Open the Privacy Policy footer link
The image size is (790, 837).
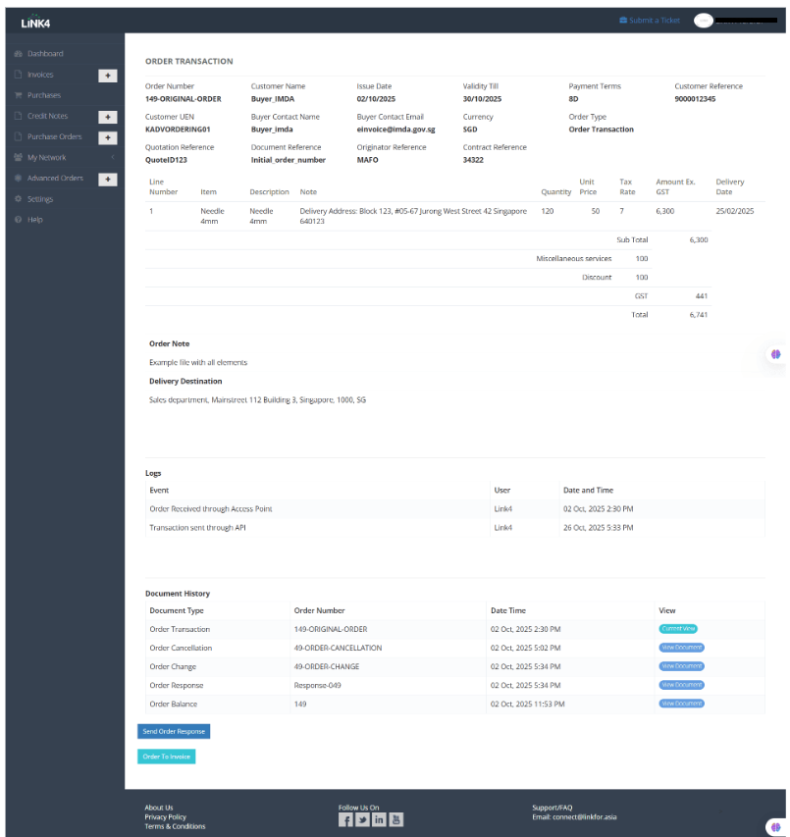pos(165,817)
